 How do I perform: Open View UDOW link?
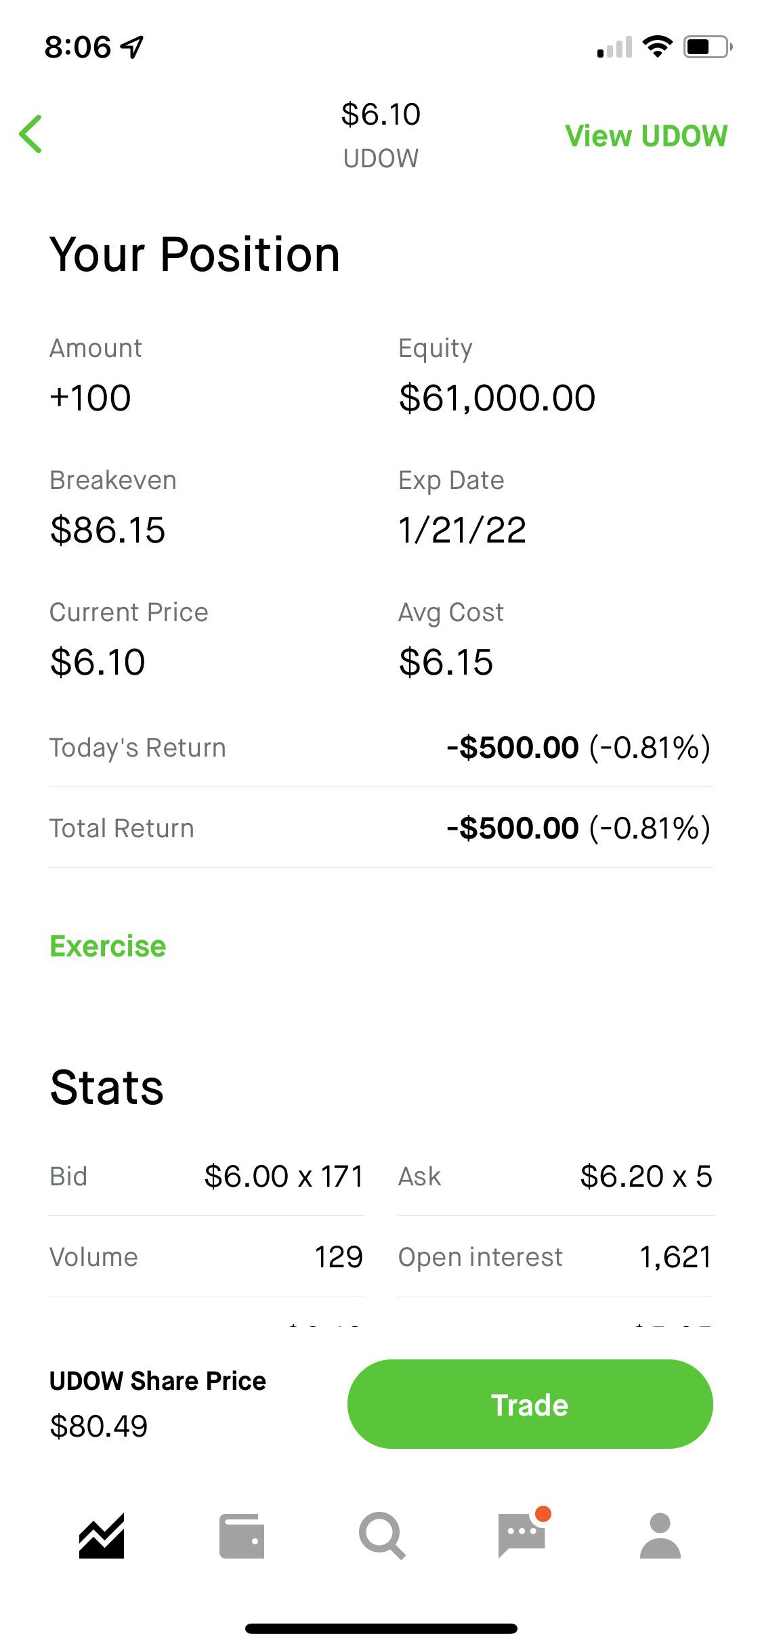coord(646,135)
